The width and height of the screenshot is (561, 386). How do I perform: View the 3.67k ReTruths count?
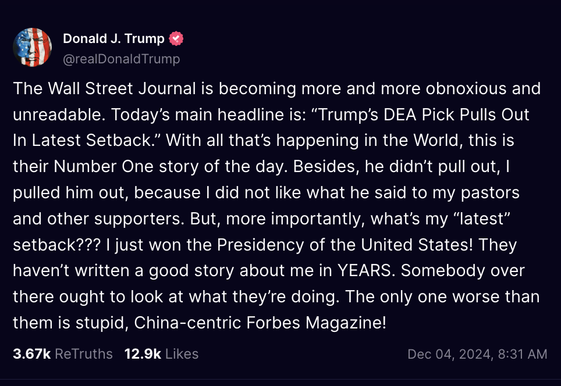click(x=32, y=354)
